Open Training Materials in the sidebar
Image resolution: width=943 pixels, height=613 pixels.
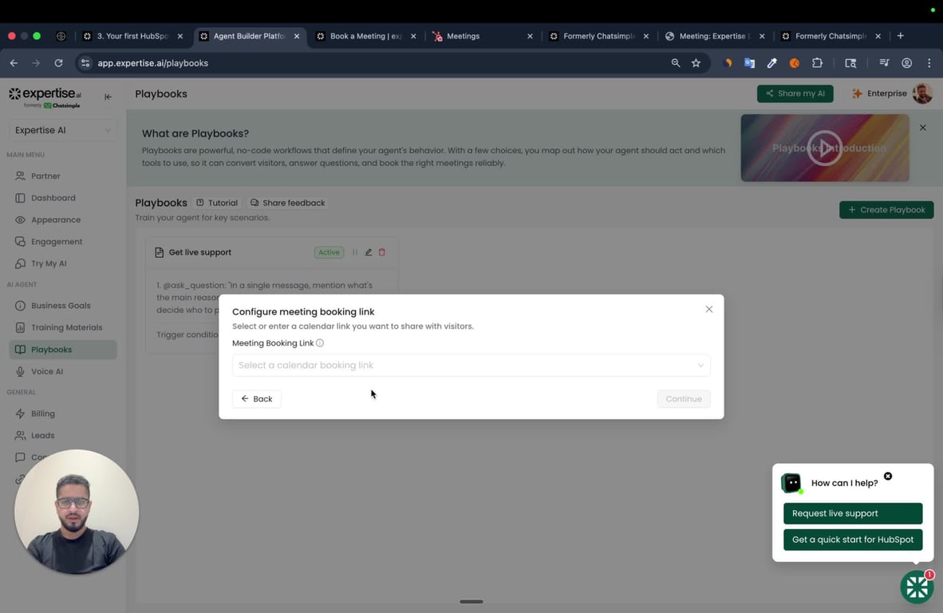click(x=66, y=328)
